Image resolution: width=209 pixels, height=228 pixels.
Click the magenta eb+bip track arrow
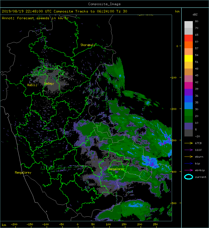click(188, 170)
